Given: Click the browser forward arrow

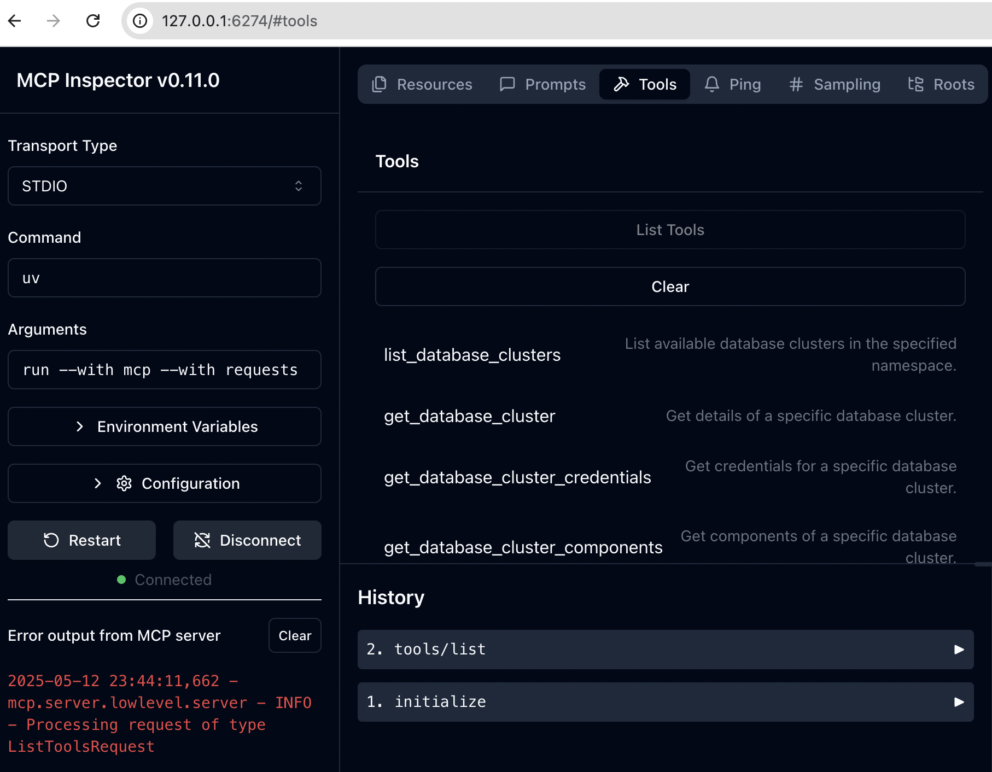Looking at the screenshot, I should tap(54, 21).
